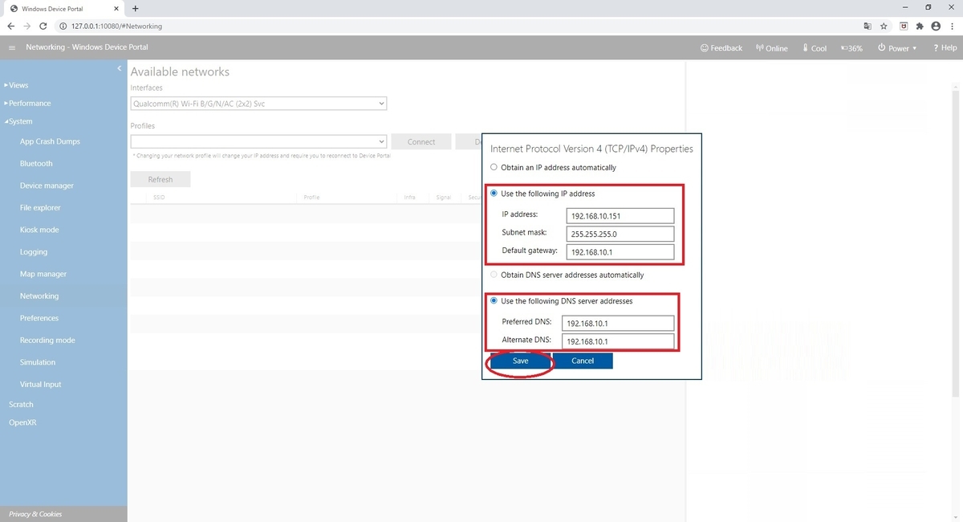
Task: Click browser back arrow
Action: coord(11,26)
